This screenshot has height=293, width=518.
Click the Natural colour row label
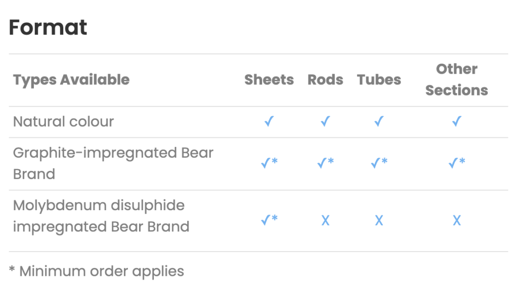tap(63, 122)
